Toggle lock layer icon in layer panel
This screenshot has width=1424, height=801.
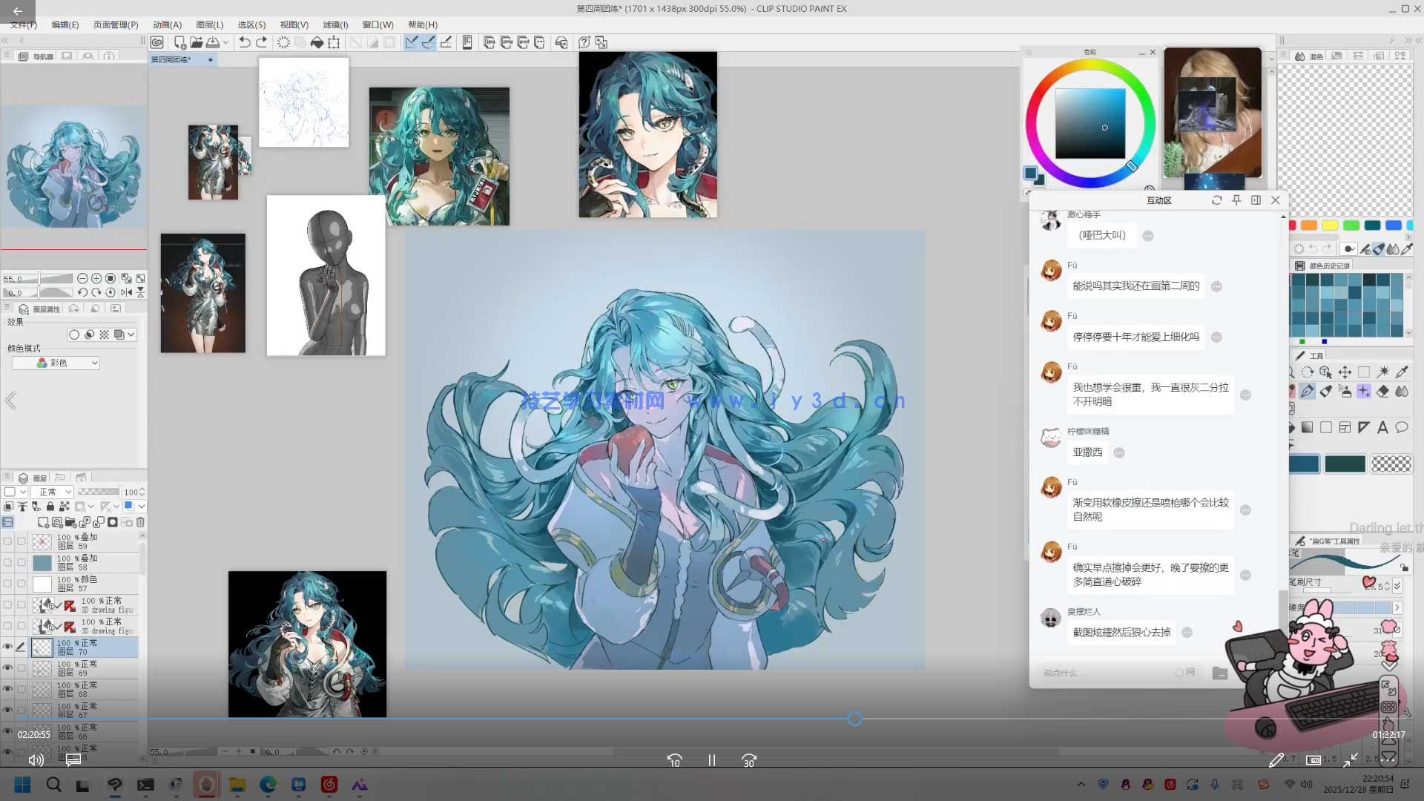50,507
